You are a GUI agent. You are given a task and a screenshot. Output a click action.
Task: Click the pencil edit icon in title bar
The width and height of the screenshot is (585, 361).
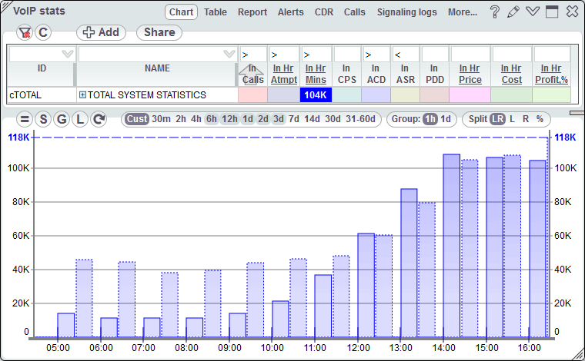point(513,12)
